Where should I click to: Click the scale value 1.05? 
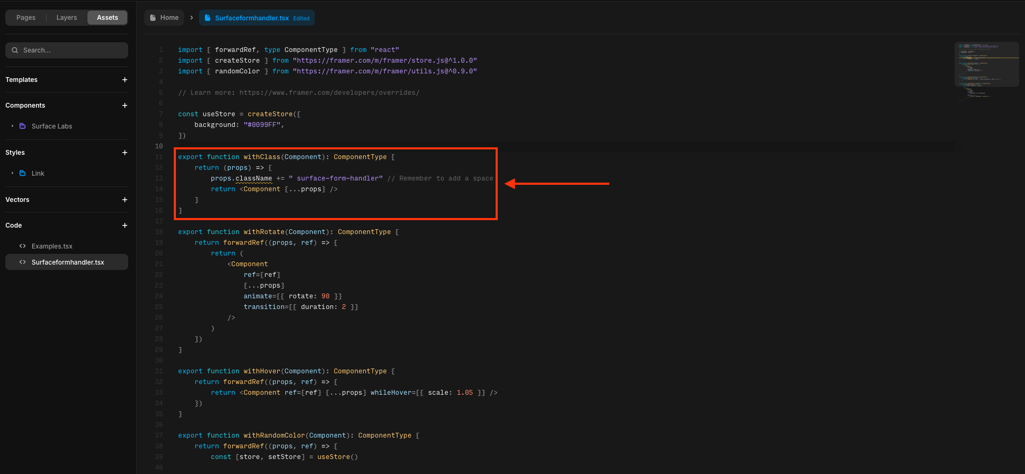click(465, 393)
